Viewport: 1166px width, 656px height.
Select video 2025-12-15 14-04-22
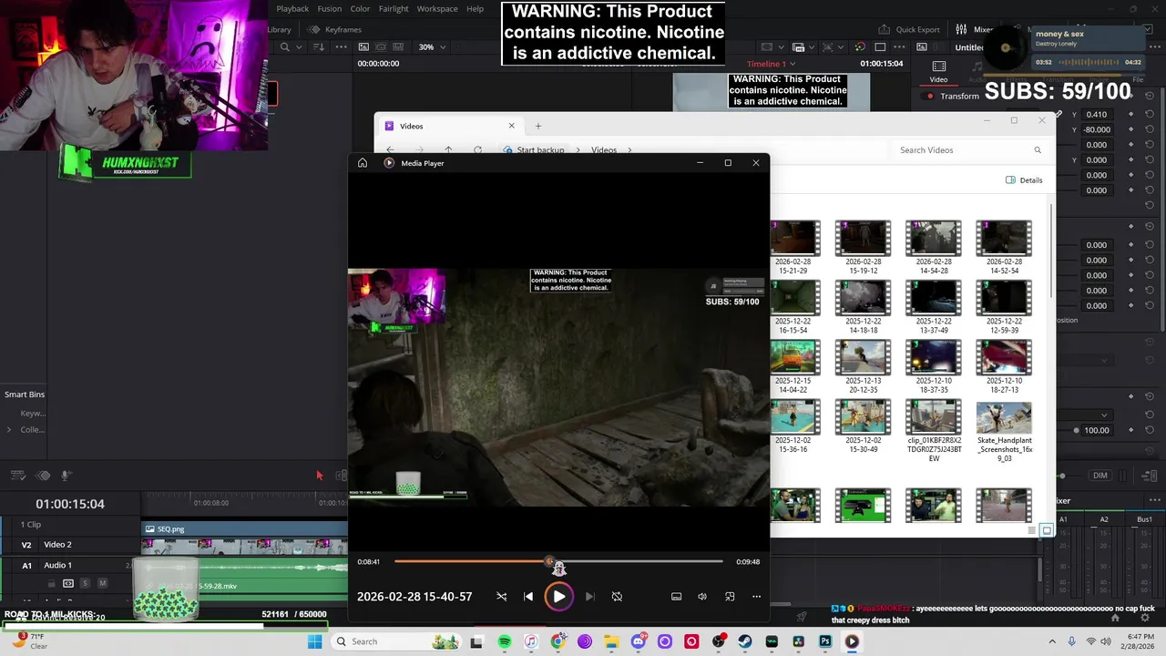point(793,367)
